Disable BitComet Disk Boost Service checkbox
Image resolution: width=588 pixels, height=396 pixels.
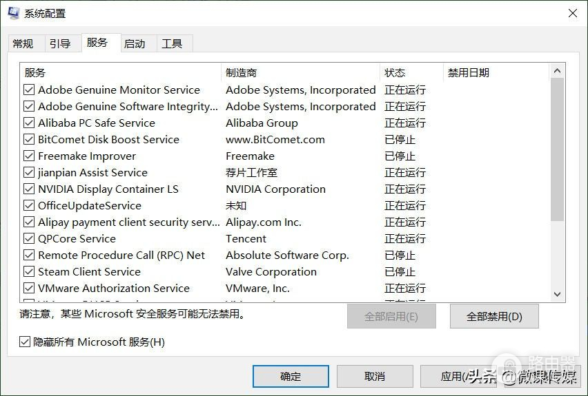pos(29,139)
